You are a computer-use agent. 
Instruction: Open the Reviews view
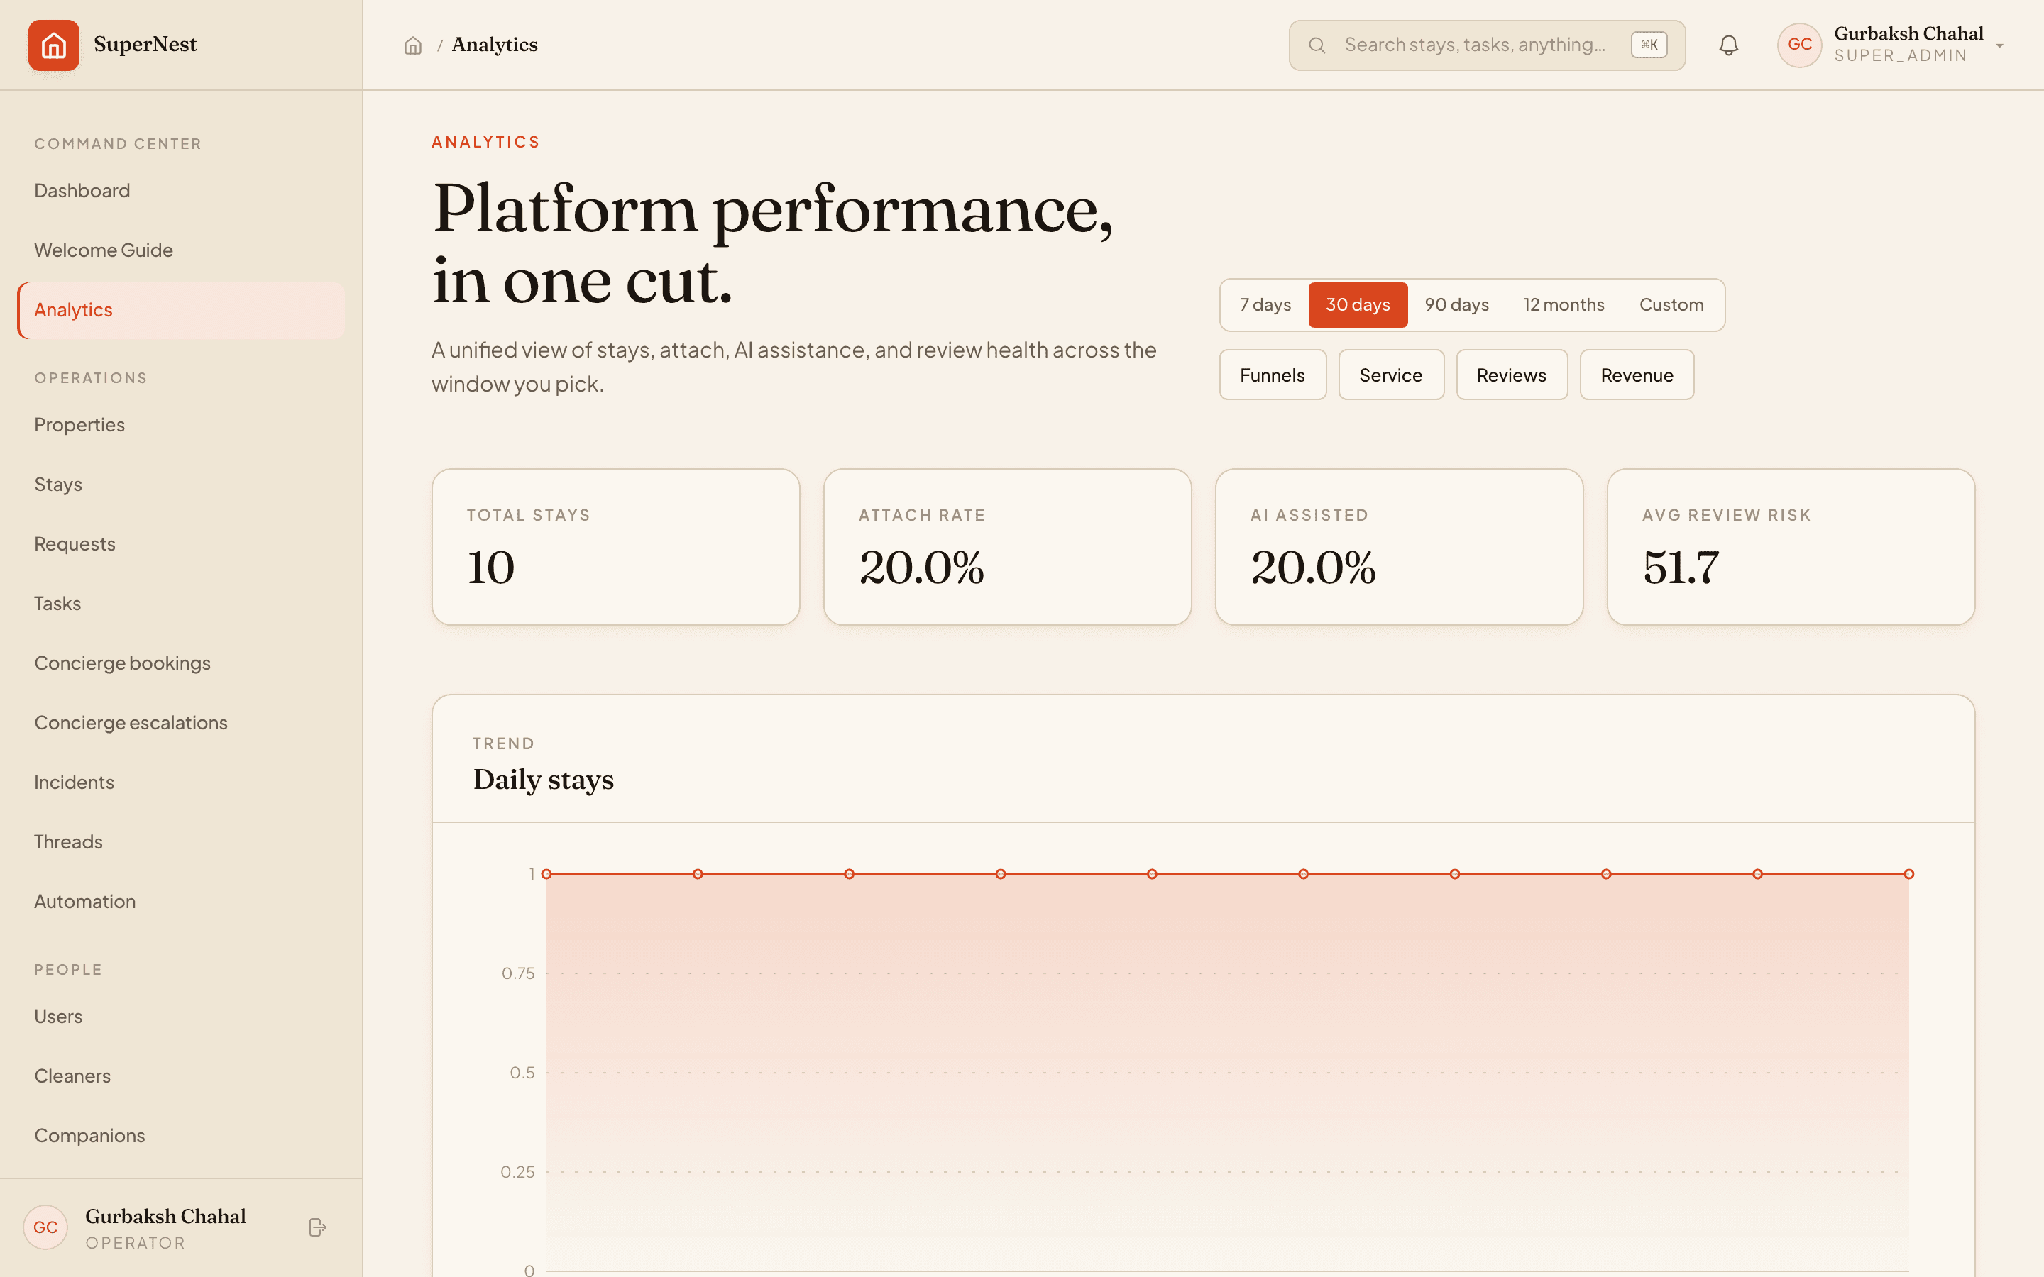click(x=1511, y=375)
